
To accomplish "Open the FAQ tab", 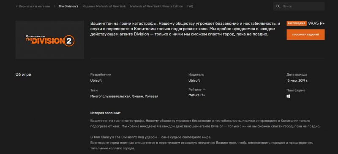I will pyautogui.click(x=190, y=6).
